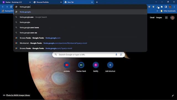Select the New Tab tab
This screenshot has height=100, width=177.
tap(79, 2)
